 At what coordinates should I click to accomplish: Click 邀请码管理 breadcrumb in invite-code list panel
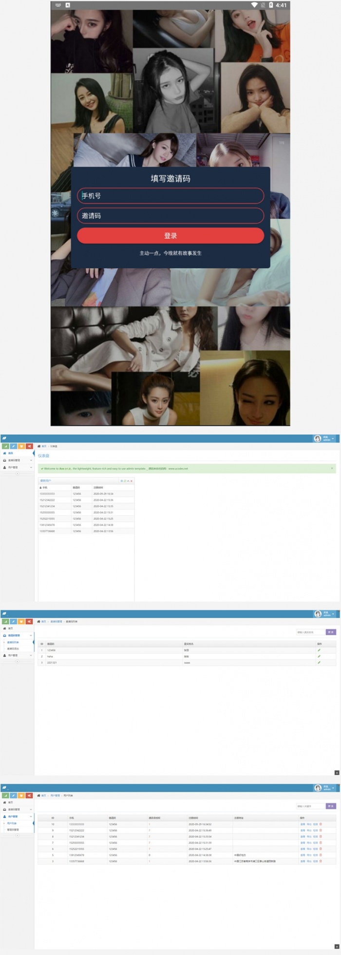[x=56, y=622]
